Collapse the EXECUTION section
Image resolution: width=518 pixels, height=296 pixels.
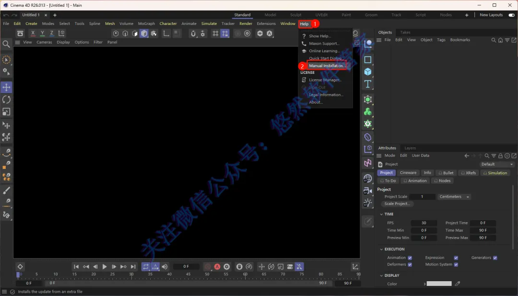(381, 249)
